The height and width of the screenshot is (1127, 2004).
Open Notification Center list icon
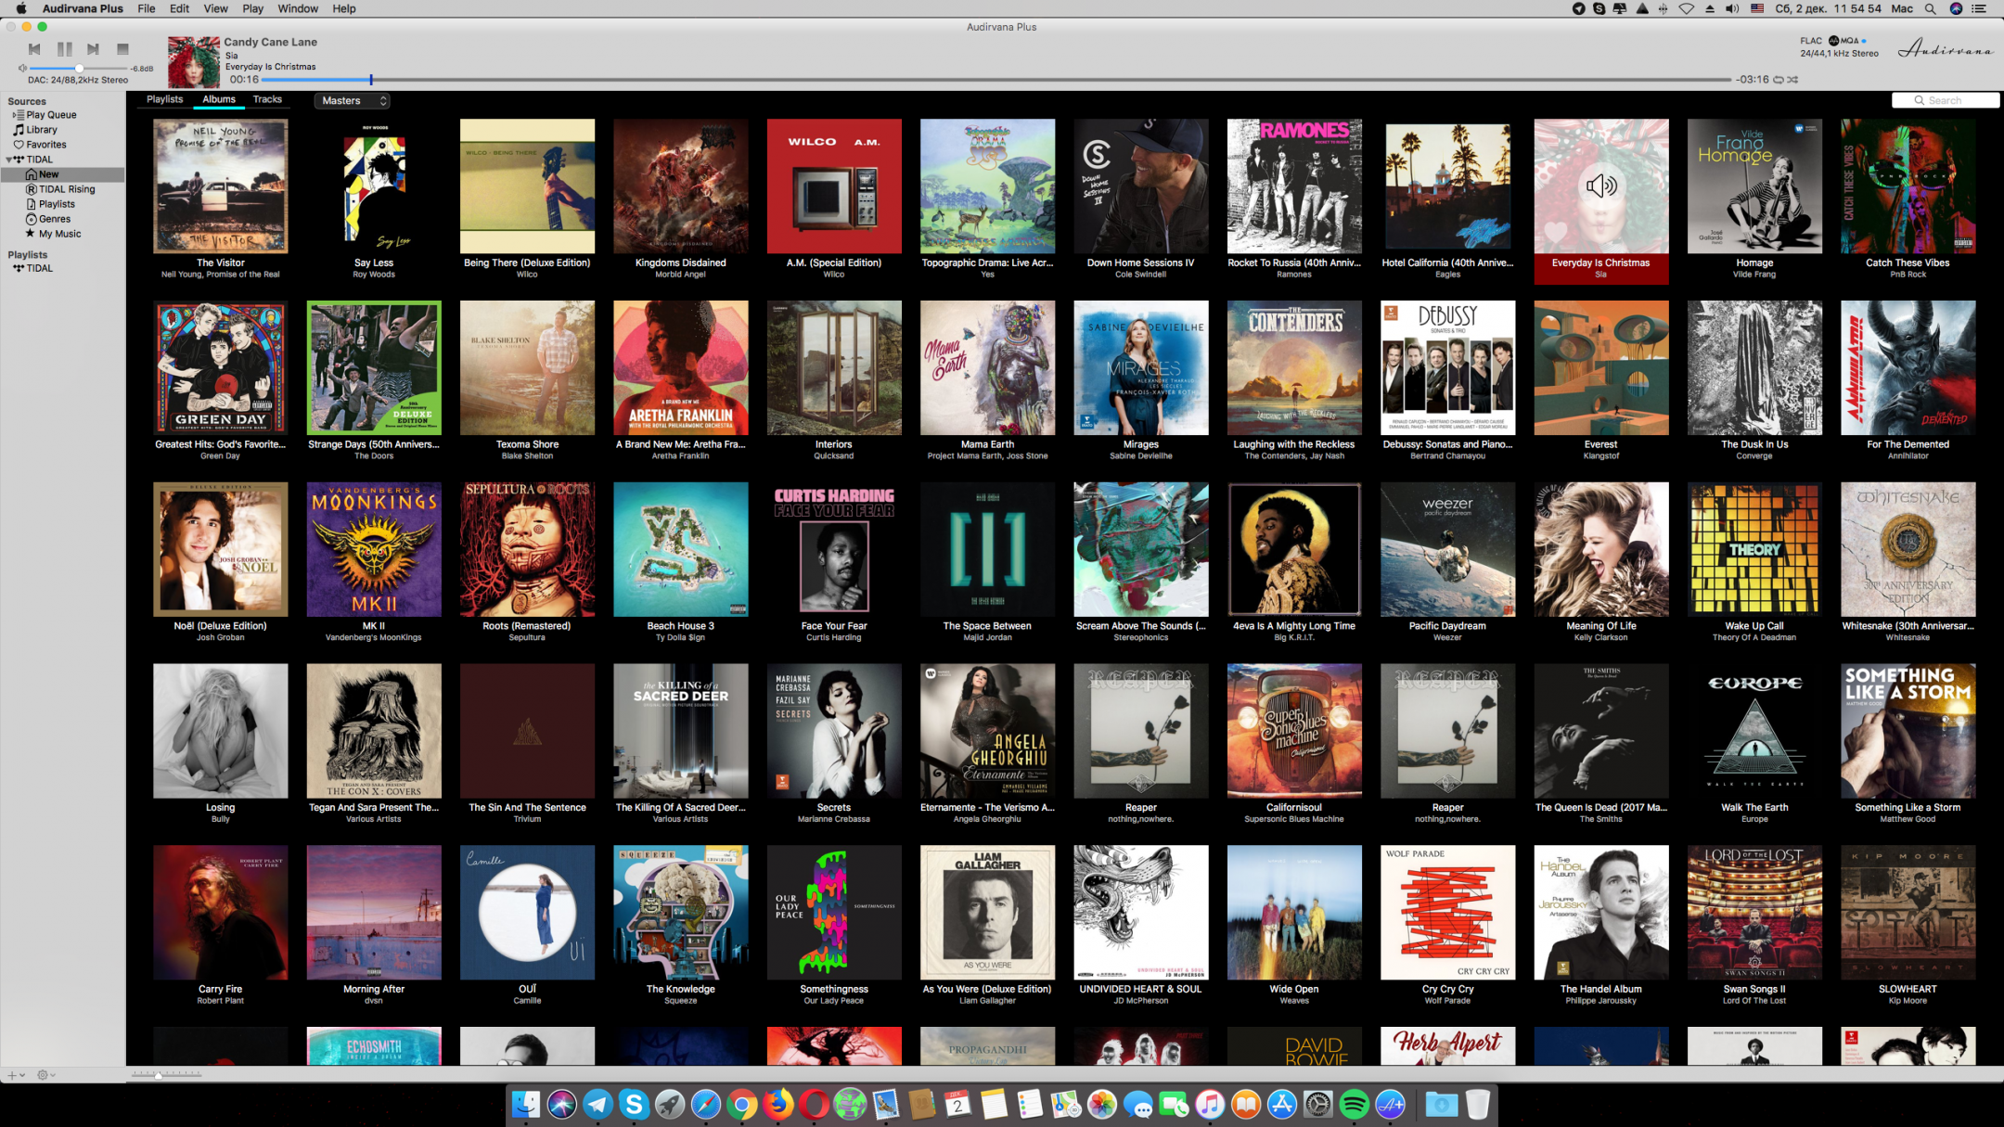coord(1979,8)
